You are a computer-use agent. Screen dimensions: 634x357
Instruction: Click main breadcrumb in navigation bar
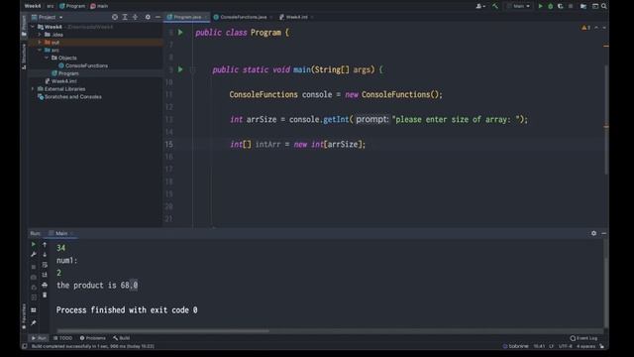point(99,6)
